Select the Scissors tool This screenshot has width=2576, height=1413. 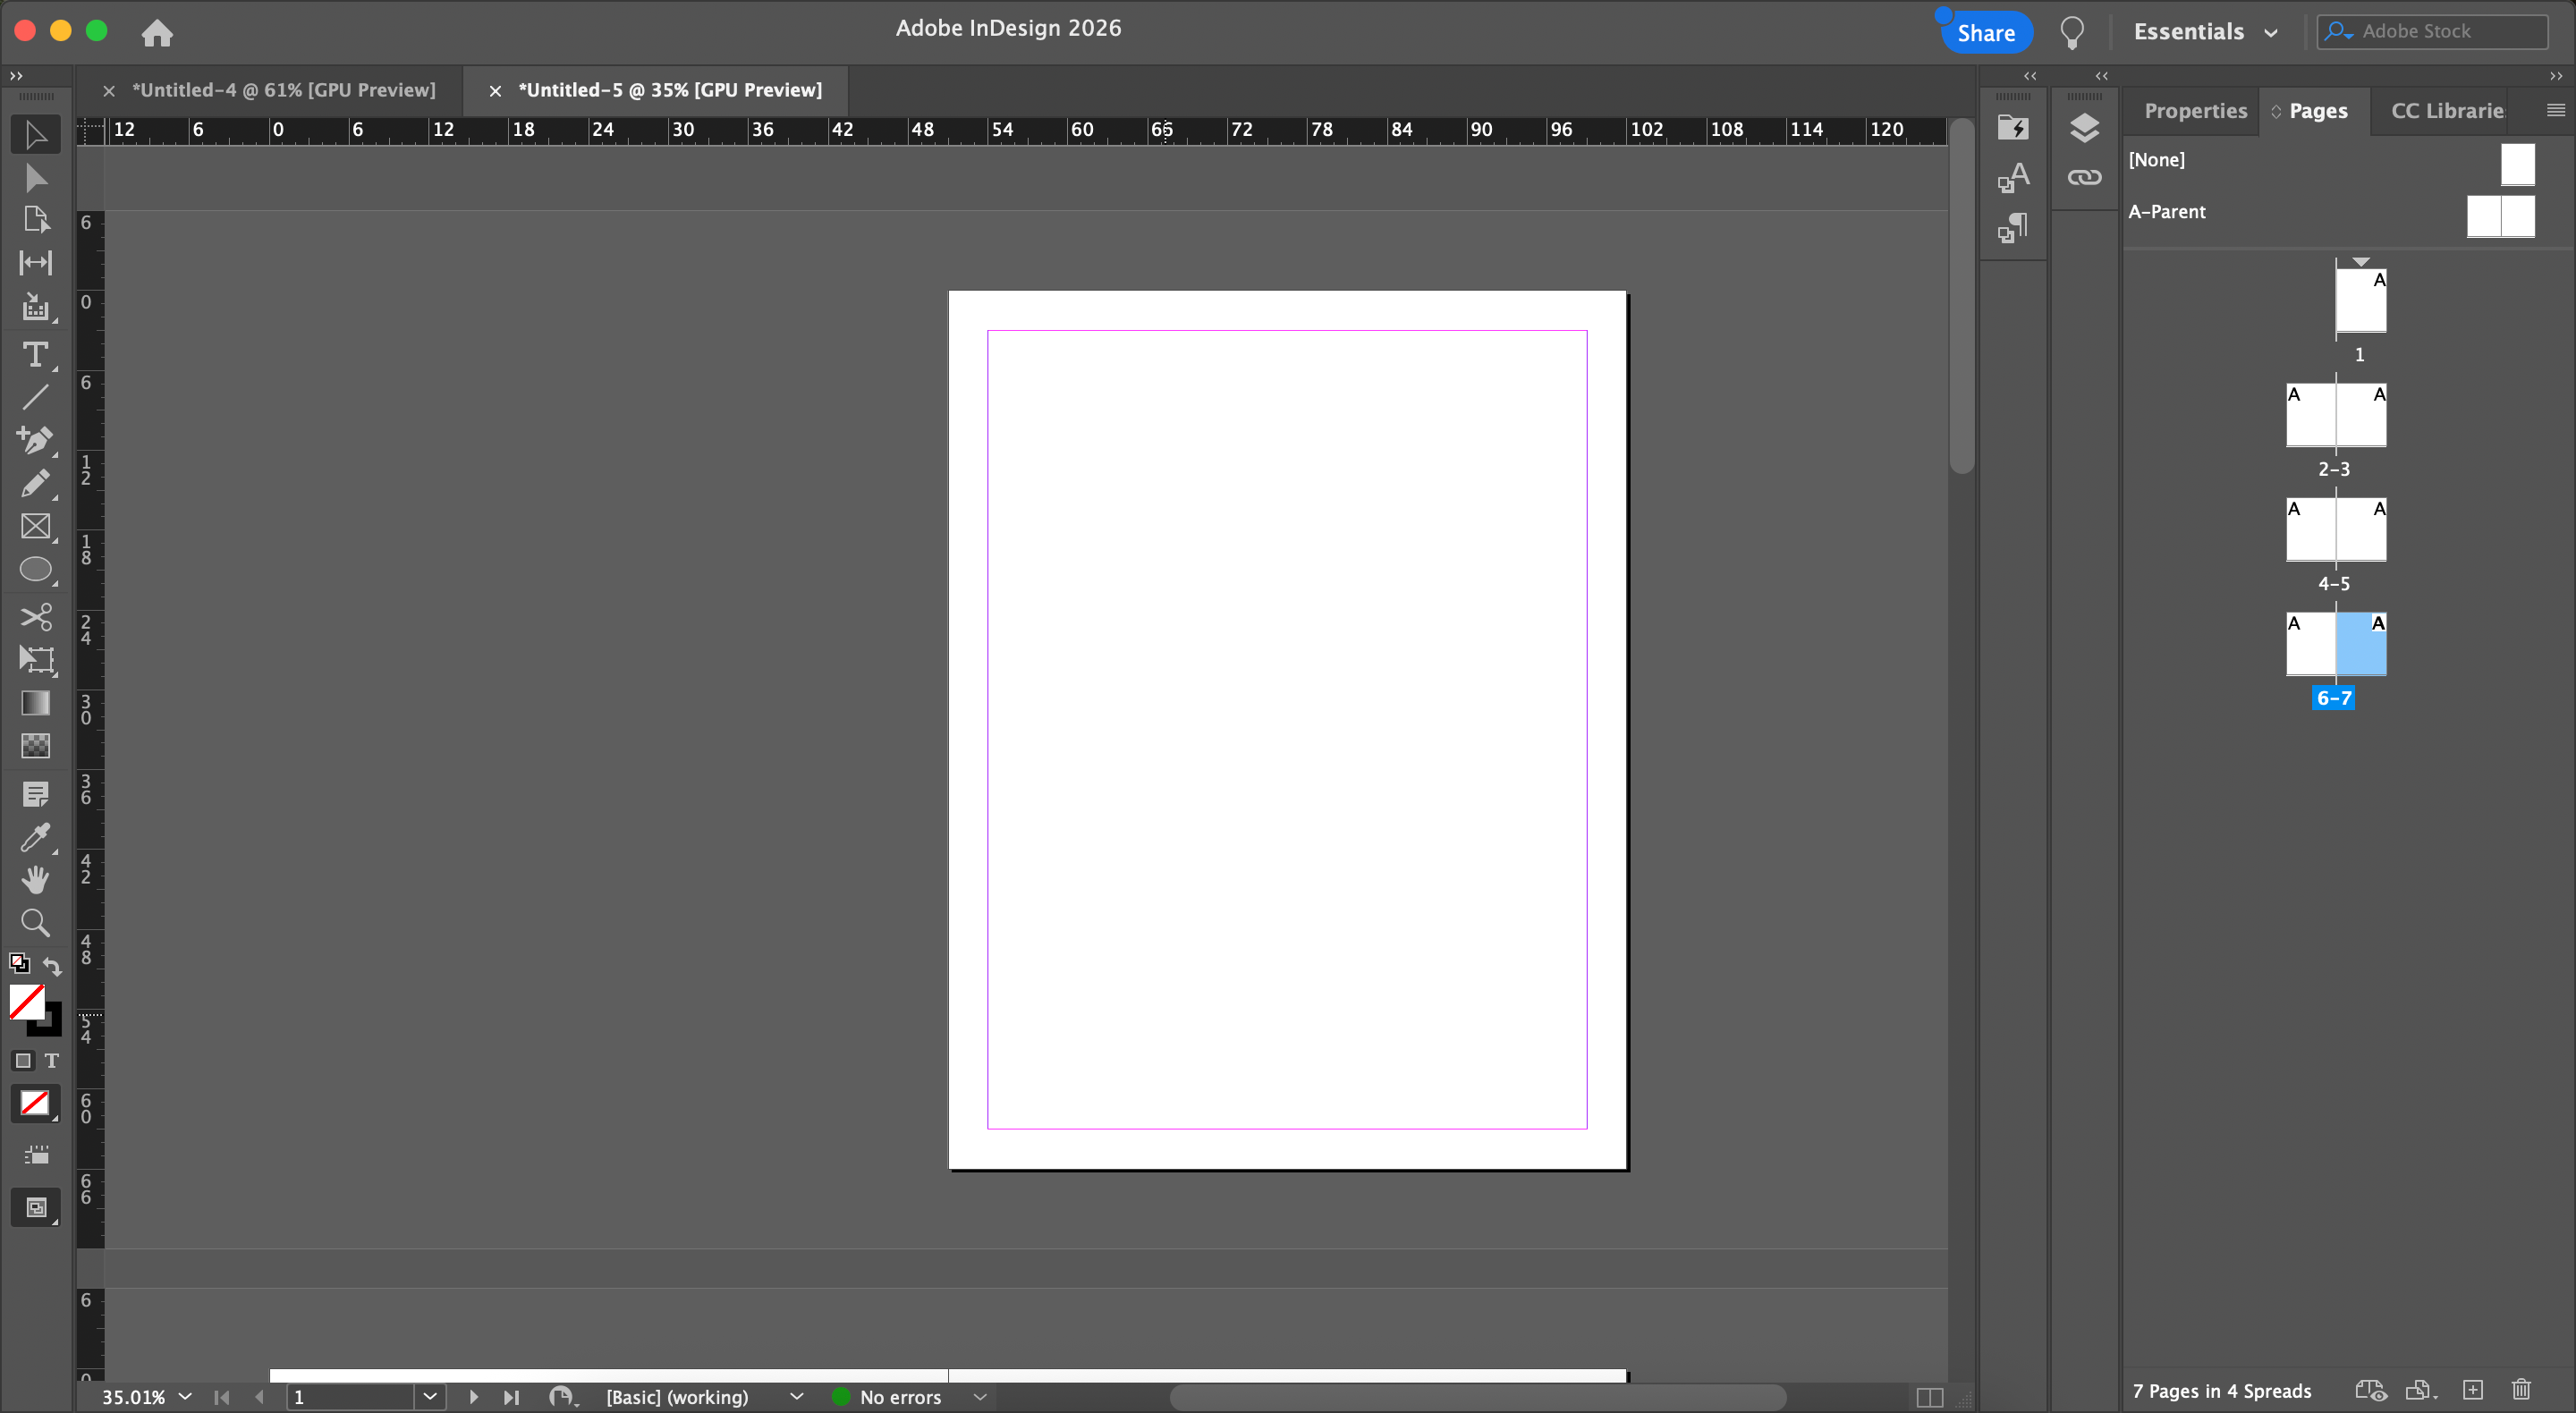tap(35, 616)
